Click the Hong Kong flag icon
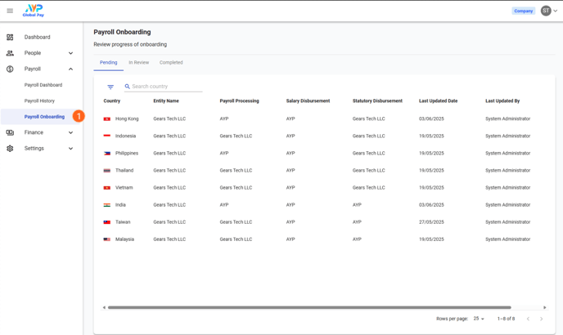Viewport: 563px width, 335px height. coord(107,118)
